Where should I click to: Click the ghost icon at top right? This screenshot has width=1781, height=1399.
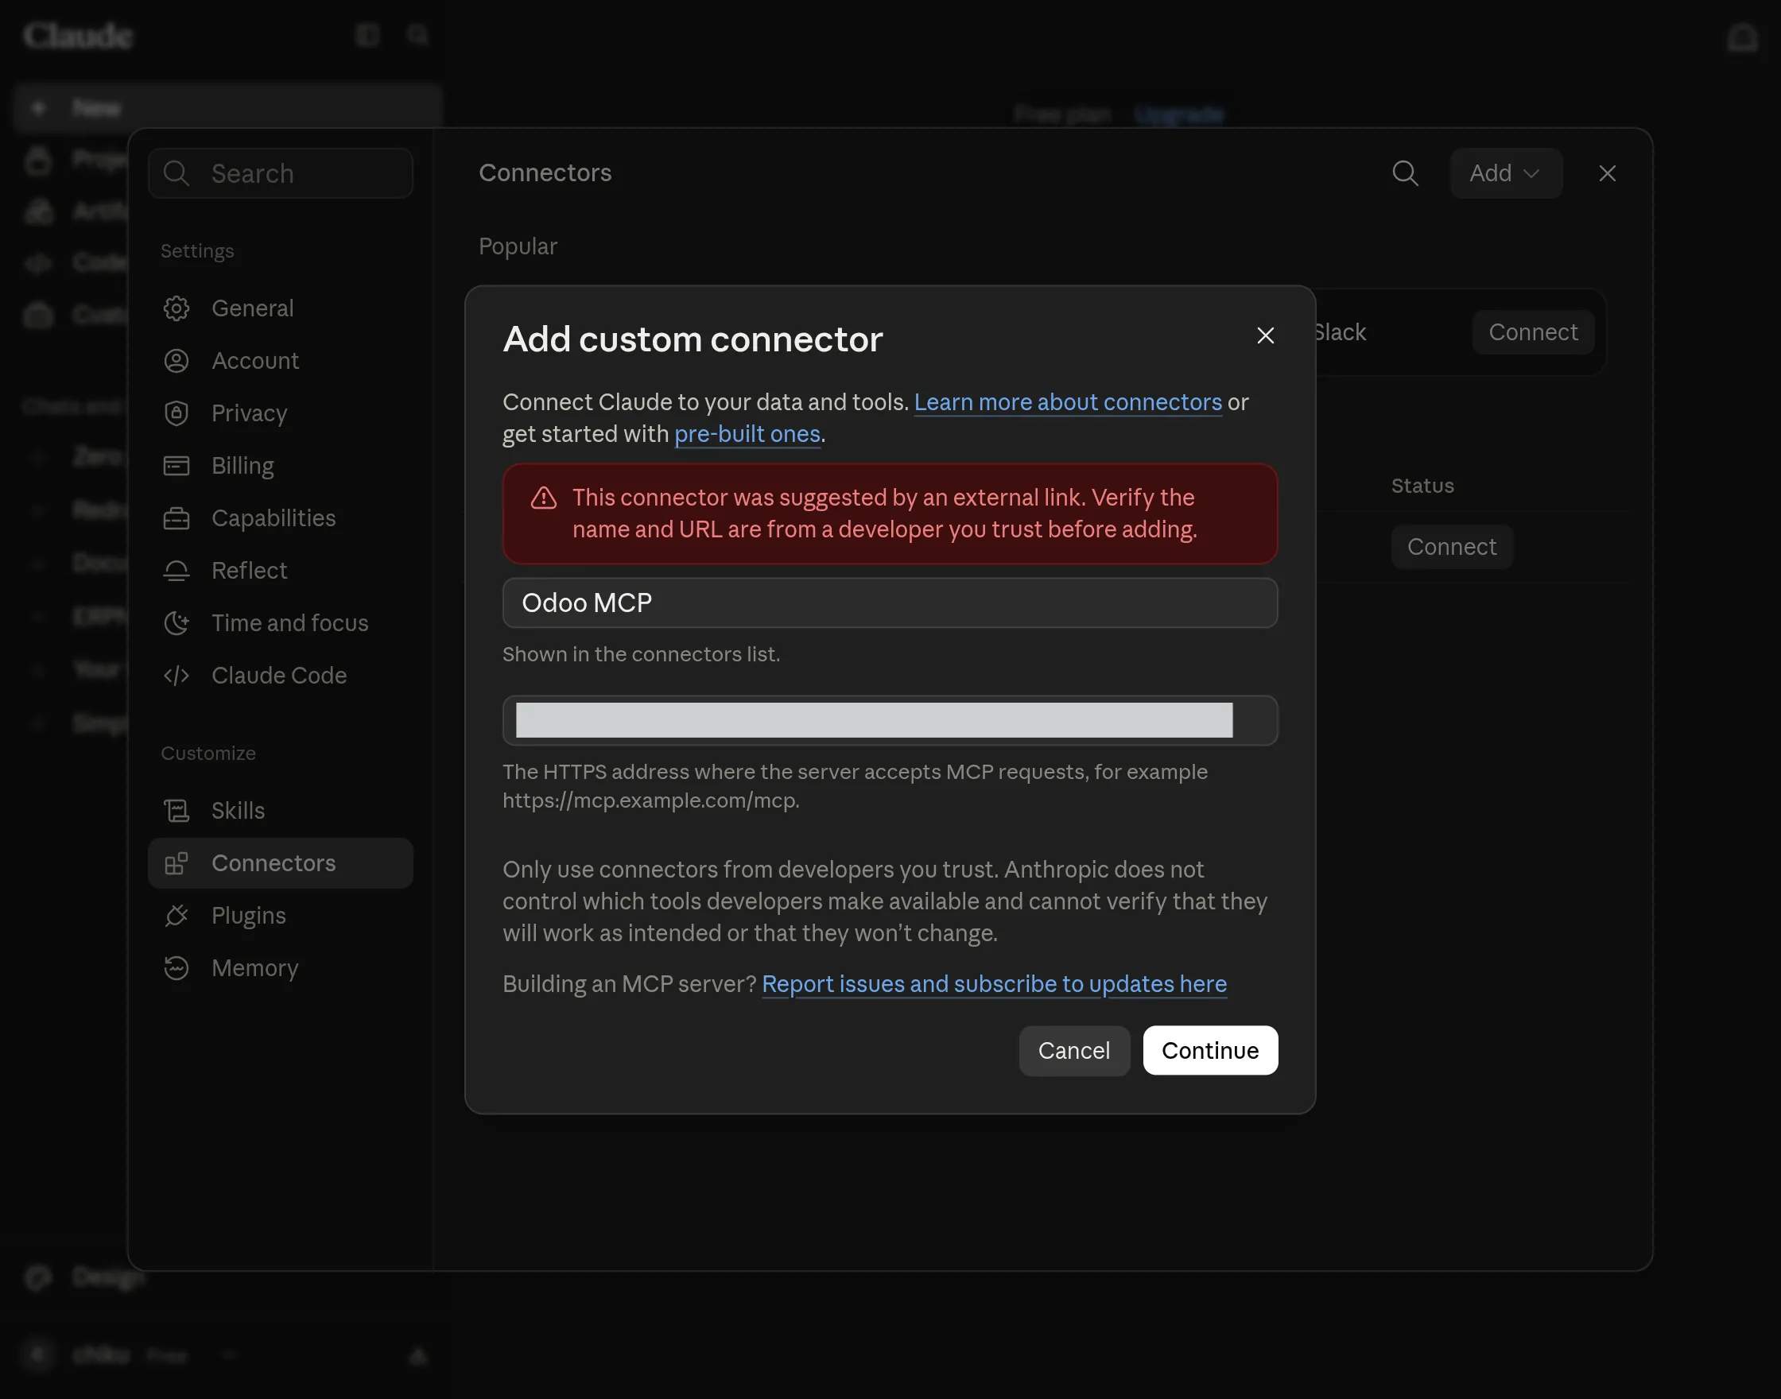coord(1743,37)
